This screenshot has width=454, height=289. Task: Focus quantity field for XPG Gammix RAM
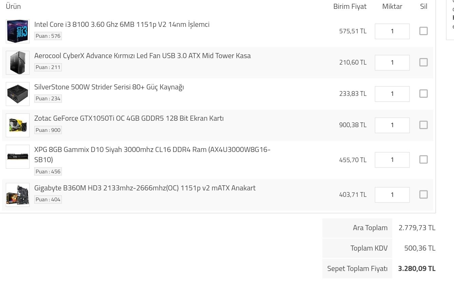pyautogui.click(x=392, y=160)
